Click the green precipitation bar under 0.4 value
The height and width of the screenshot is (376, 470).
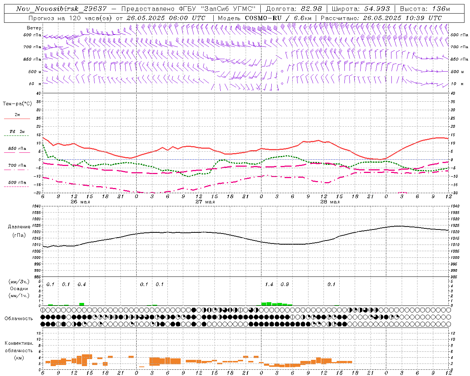point(82,304)
